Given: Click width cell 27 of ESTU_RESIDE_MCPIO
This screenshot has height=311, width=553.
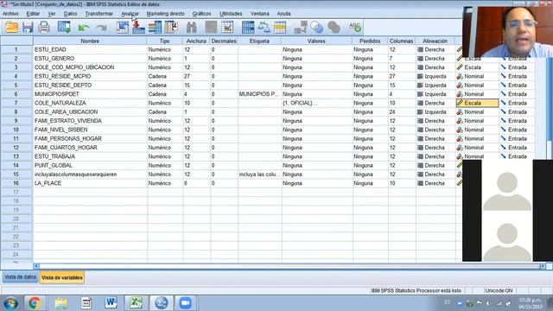Looking at the screenshot, I should pyautogui.click(x=196, y=76).
